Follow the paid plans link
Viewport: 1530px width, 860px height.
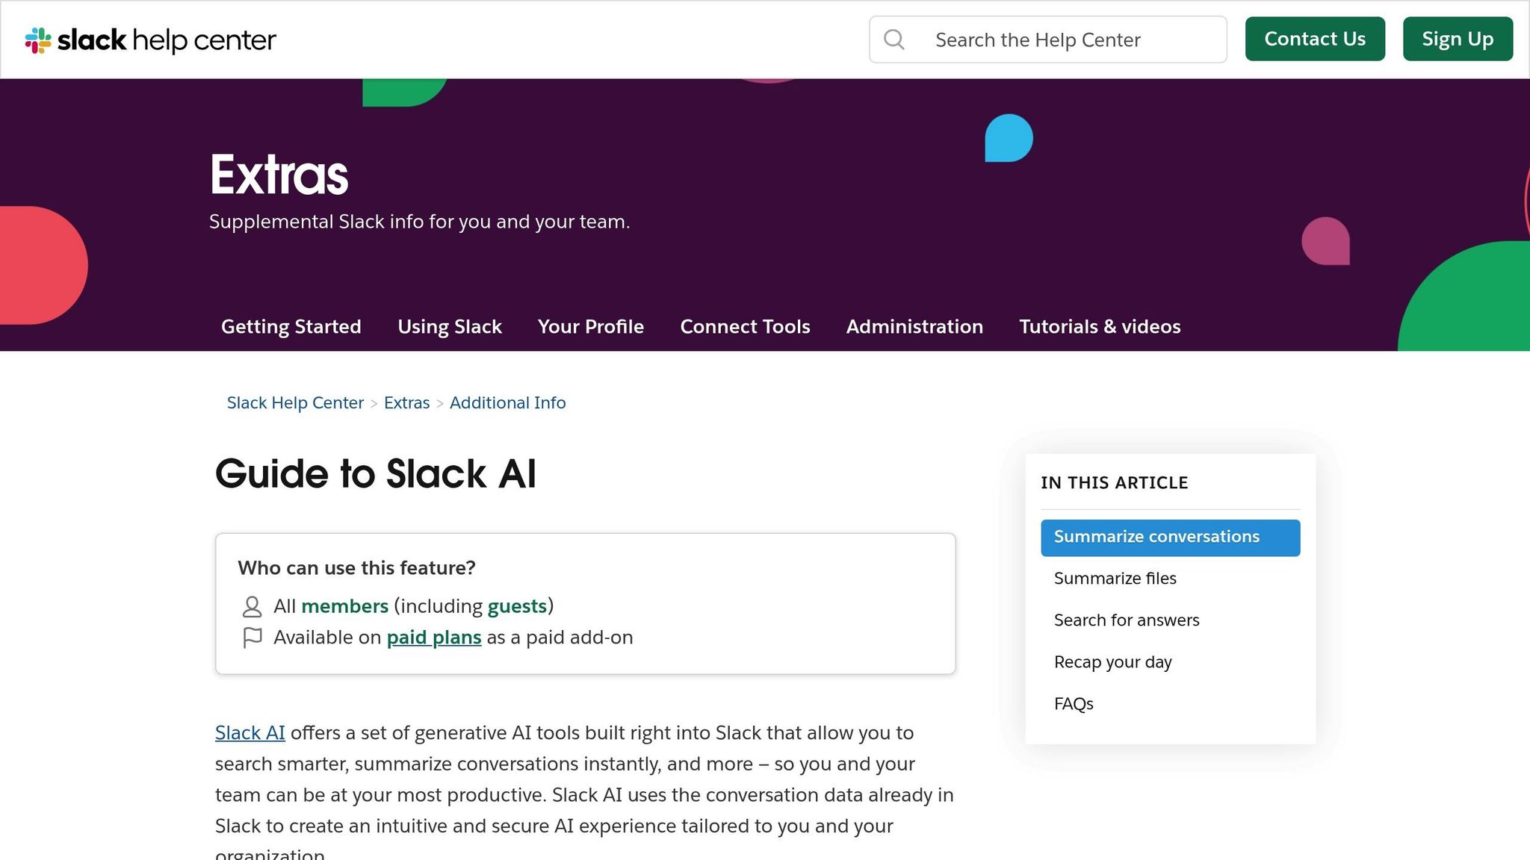click(433, 638)
